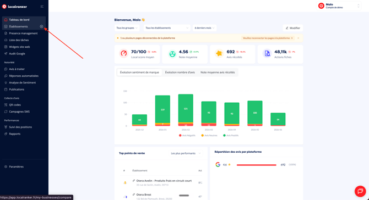The image size is (369, 200).
Task: Click the Actions fiches document icon
Action: 267,54
